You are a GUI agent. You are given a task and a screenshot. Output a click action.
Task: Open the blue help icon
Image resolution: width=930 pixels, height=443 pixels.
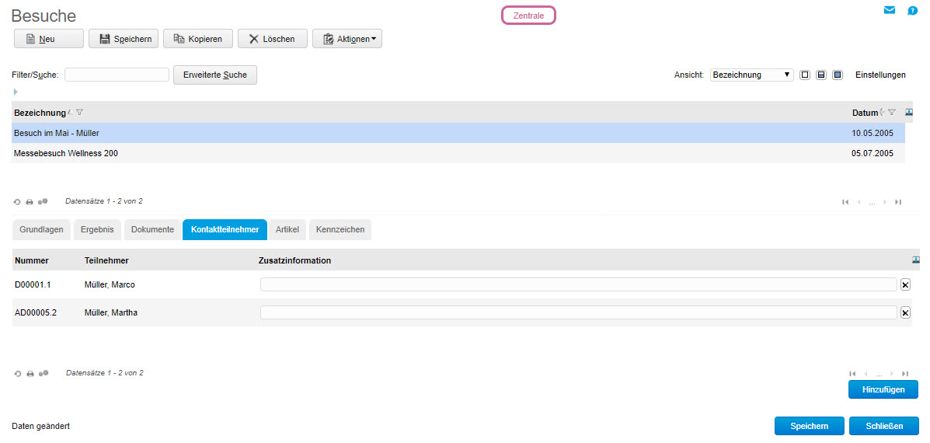pyautogui.click(x=912, y=10)
